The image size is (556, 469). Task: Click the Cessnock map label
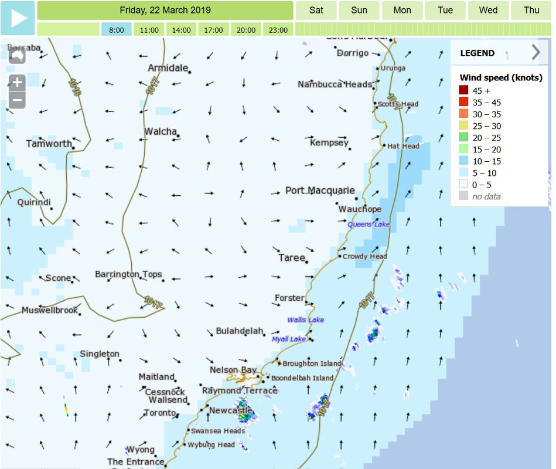[165, 392]
